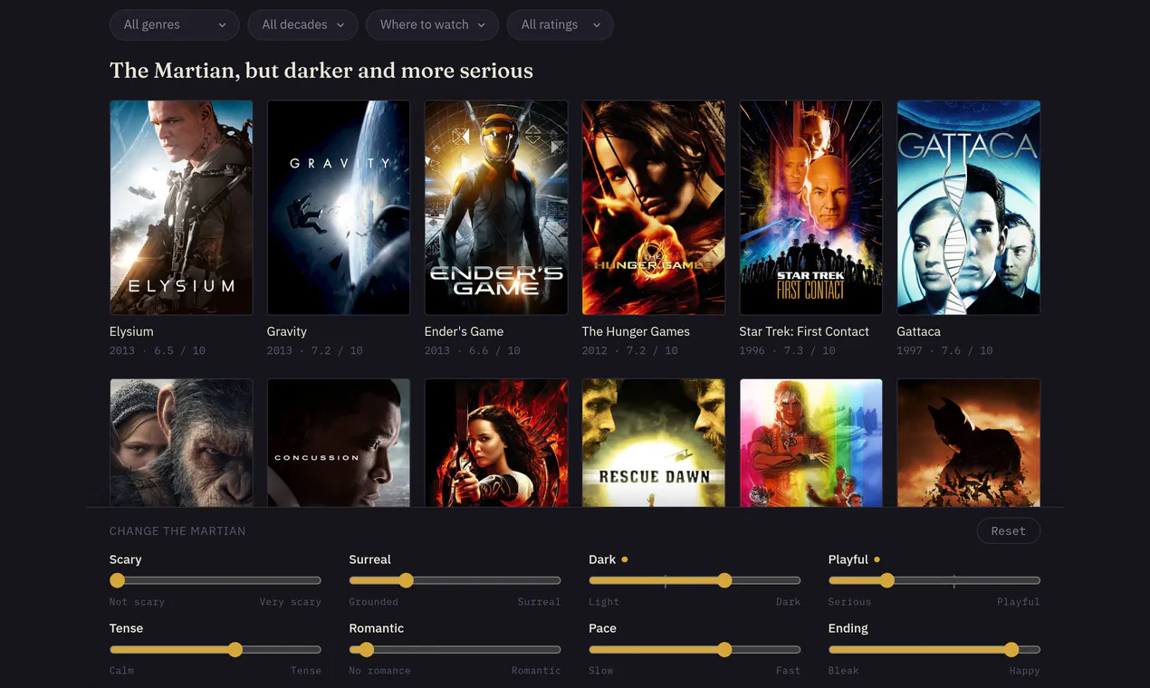1150x688 pixels.
Task: Click the "CHANGE THE MARTIAN" label
Action: tap(177, 531)
